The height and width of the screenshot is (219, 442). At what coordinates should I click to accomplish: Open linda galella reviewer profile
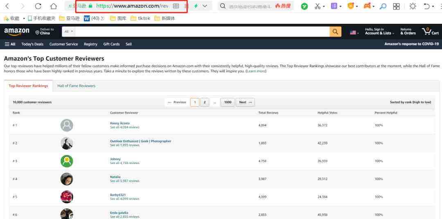(x=119, y=213)
